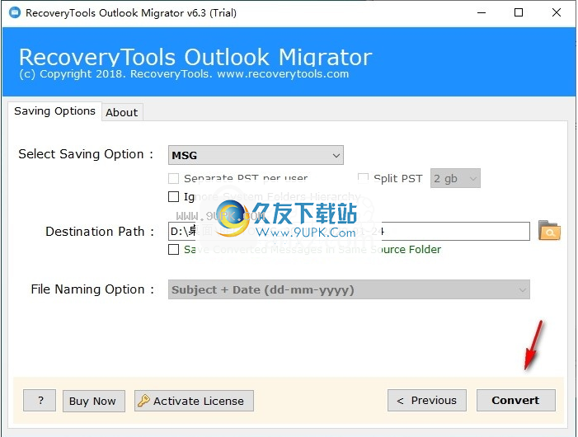Click the 'File Naming Option :' label
578x437 pixels.
[92, 289]
